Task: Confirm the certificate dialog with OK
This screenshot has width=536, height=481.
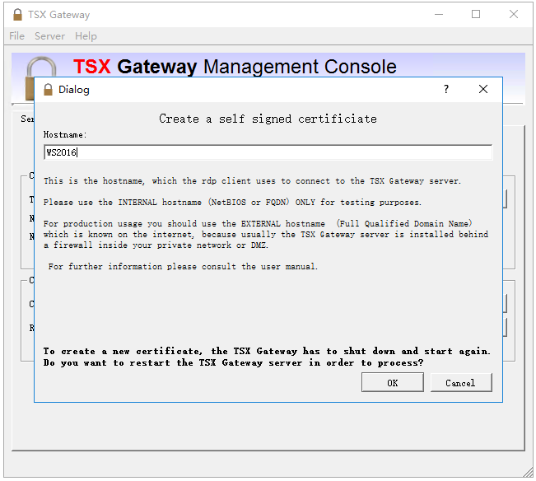Action: click(393, 382)
